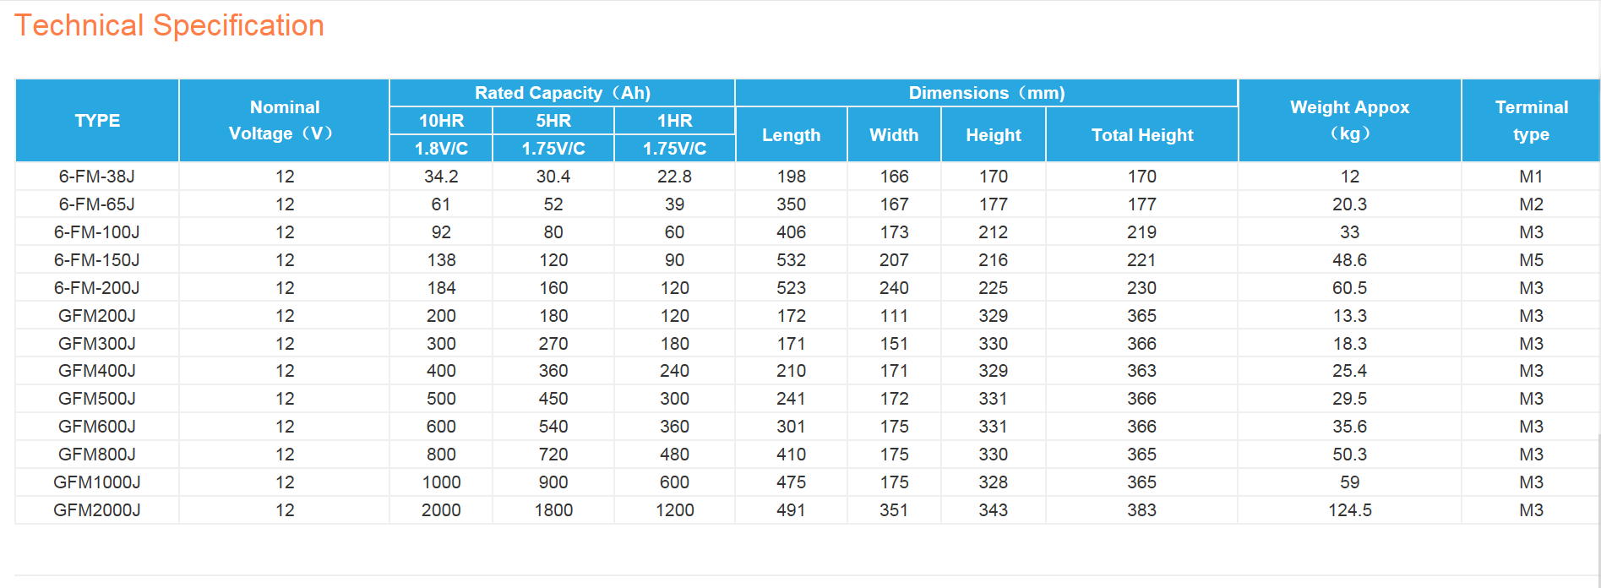1601x588 pixels.
Task: Select the GFM1000J type cell
Action: [97, 482]
